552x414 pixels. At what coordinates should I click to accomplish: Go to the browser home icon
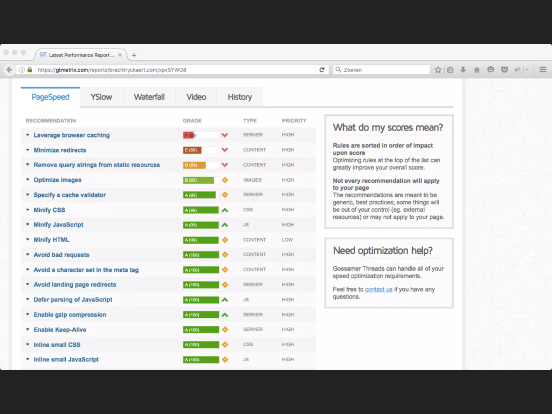pos(477,70)
